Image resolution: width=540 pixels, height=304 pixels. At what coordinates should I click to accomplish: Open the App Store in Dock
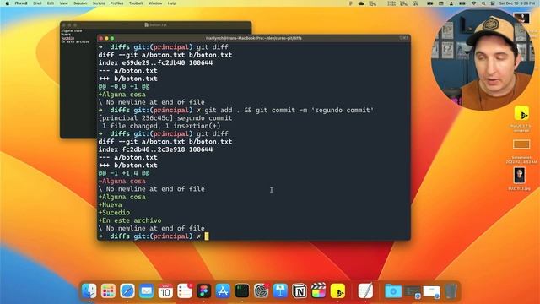coord(223,291)
